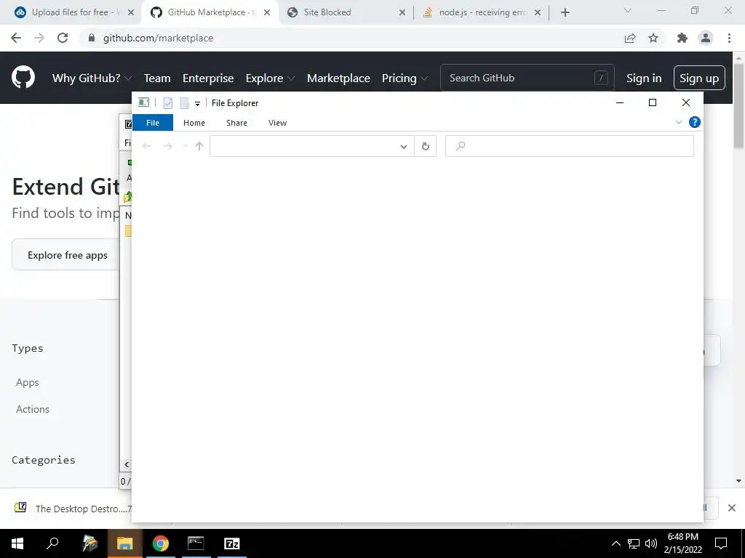Image resolution: width=745 pixels, height=558 pixels.
Task: Open the Chrome three-dot menu
Action: 729,38
